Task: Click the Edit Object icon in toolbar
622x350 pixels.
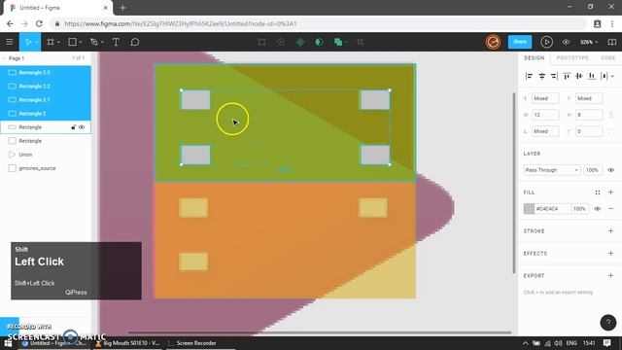Action: (x=261, y=42)
